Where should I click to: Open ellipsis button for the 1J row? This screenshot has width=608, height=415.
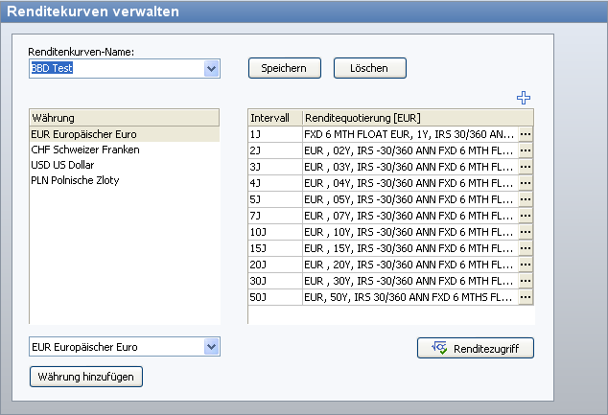point(525,134)
